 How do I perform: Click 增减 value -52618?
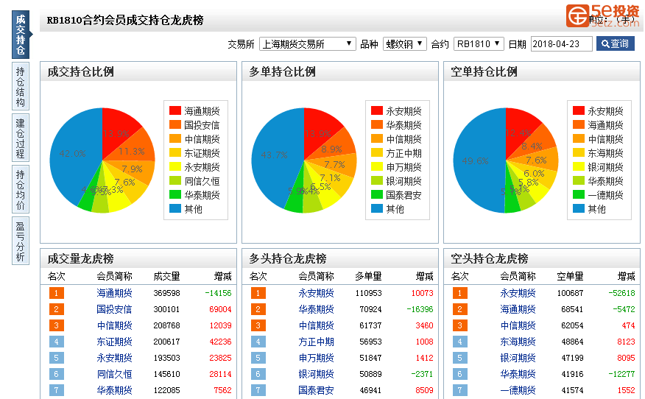[x=621, y=293]
